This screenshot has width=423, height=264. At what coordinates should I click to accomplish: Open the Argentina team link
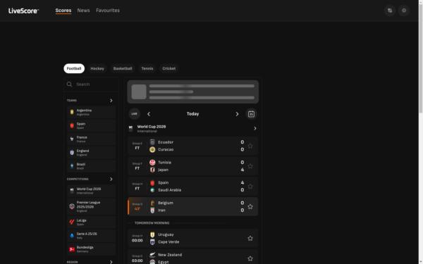pos(91,112)
